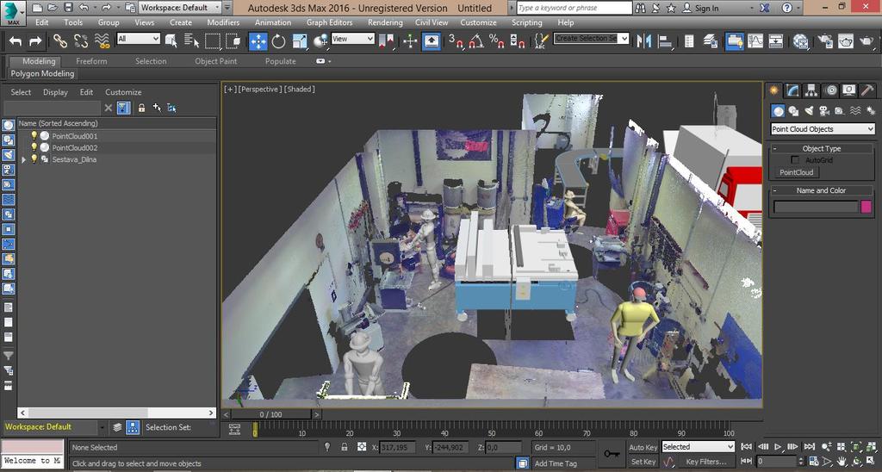
Task: Play the animation
Action: [x=778, y=447]
